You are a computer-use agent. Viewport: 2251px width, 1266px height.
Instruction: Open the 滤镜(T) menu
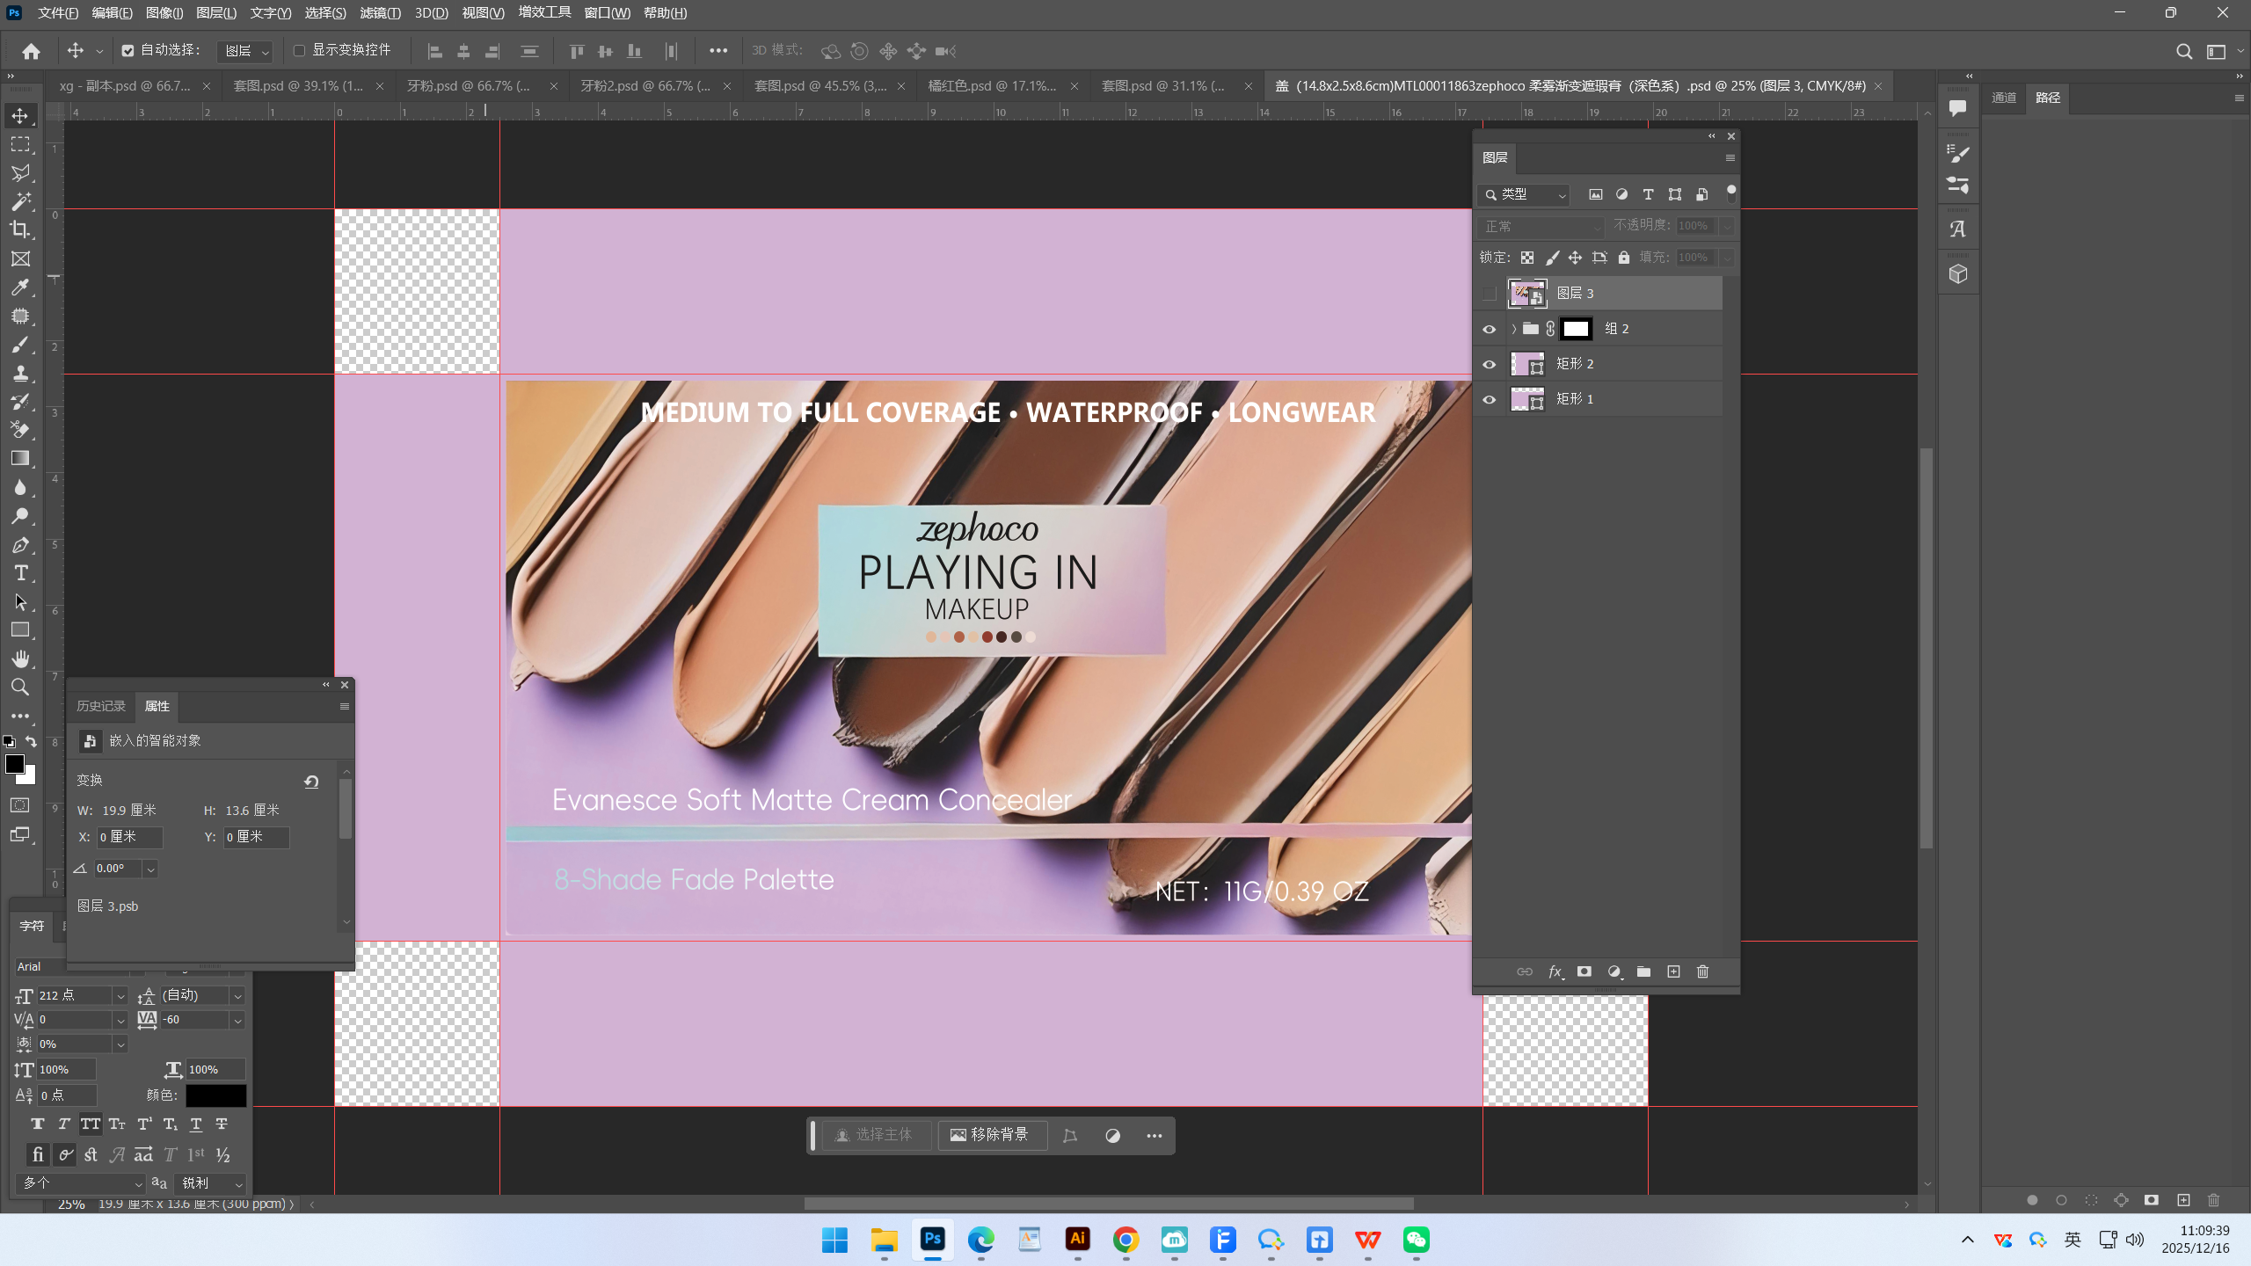tap(381, 13)
